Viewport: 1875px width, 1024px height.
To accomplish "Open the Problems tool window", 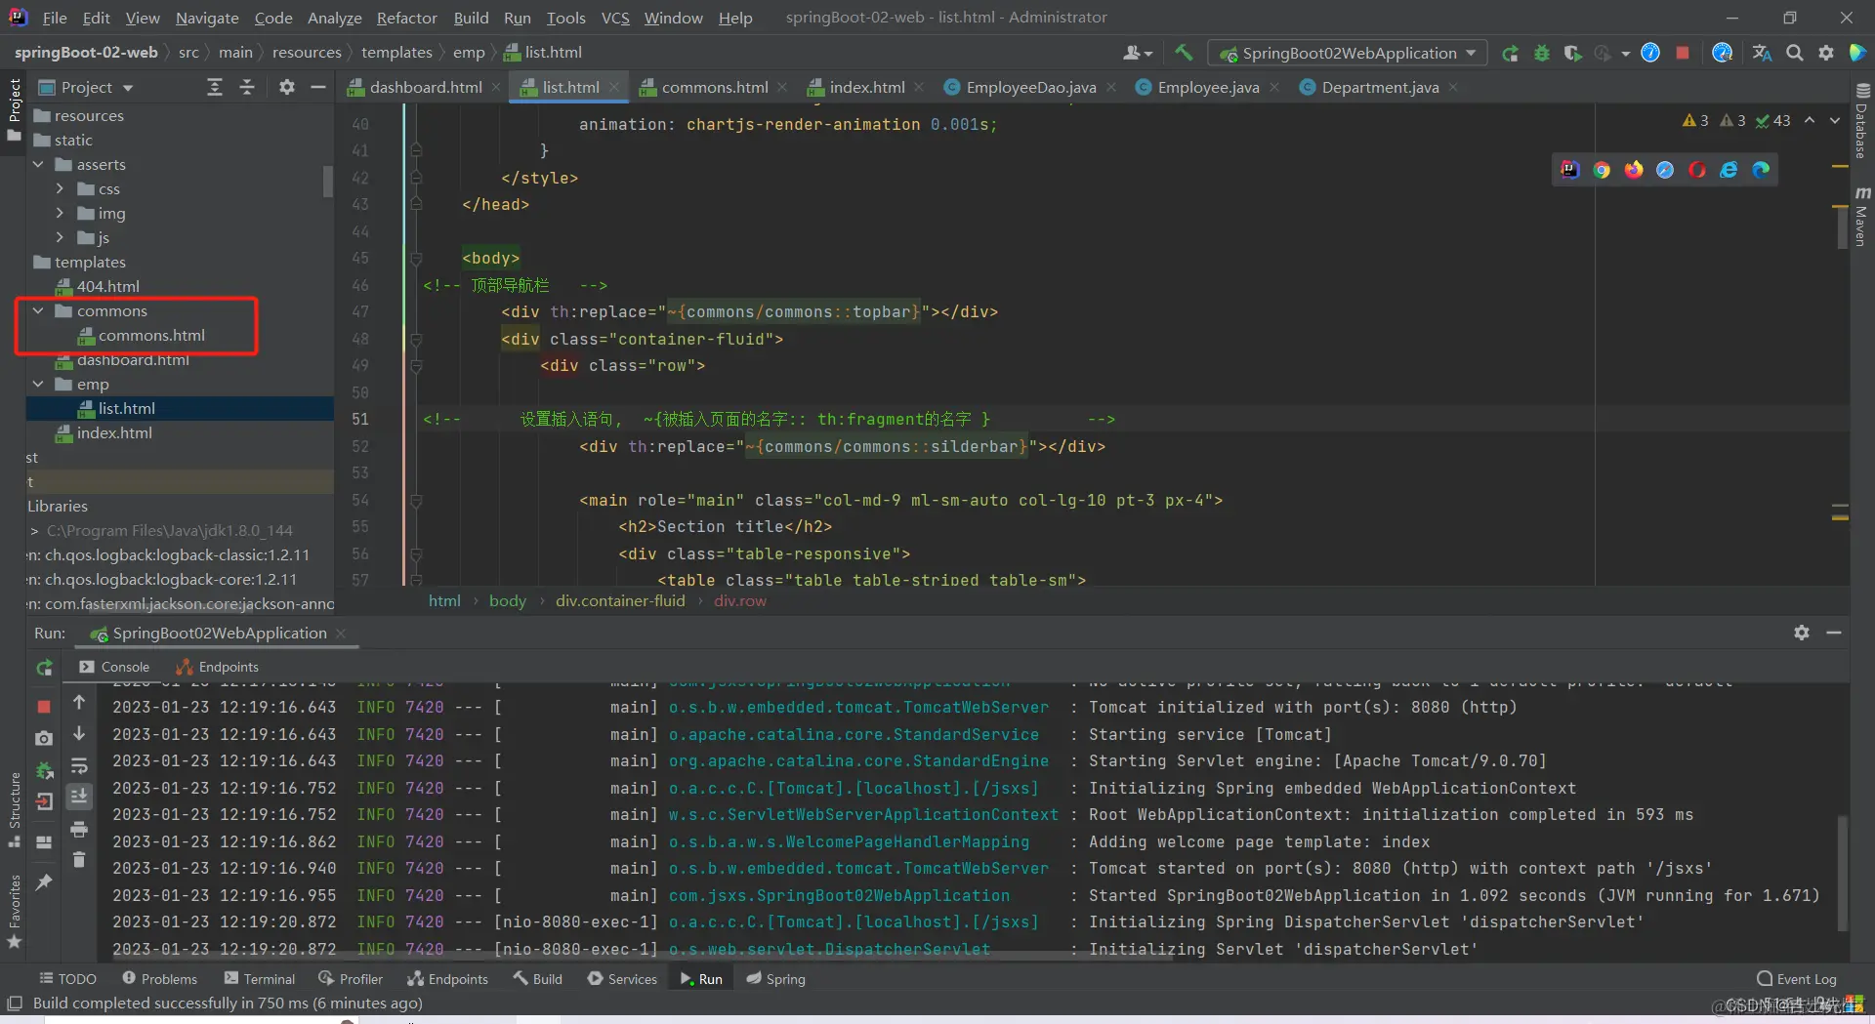I will (x=159, y=979).
